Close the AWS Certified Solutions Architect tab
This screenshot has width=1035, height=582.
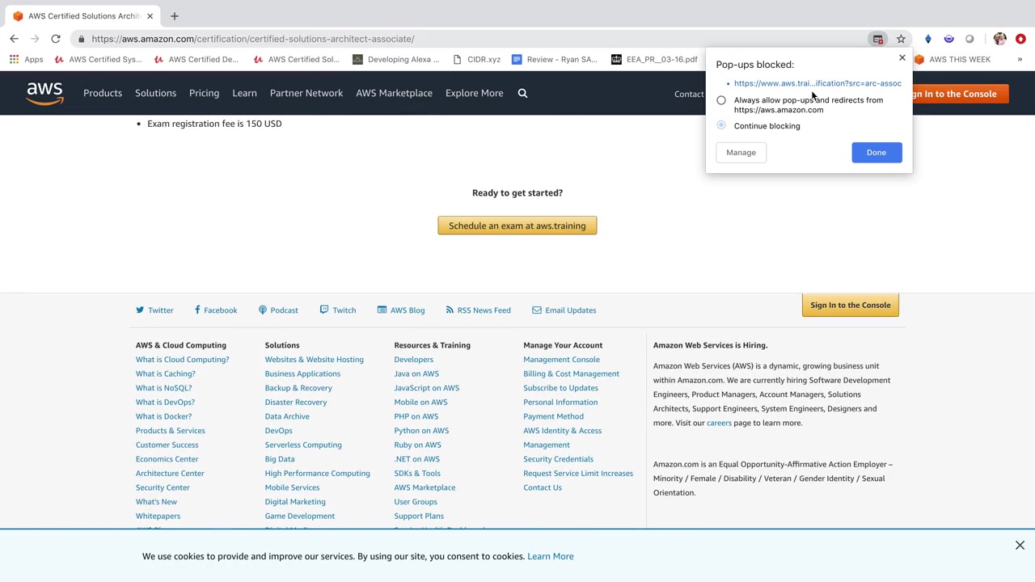coord(150,16)
